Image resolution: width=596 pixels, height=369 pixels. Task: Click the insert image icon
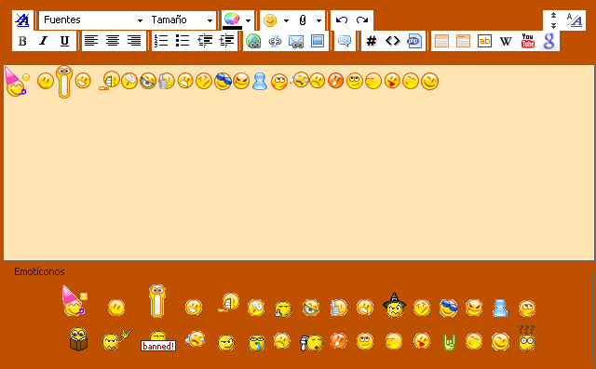click(x=318, y=41)
